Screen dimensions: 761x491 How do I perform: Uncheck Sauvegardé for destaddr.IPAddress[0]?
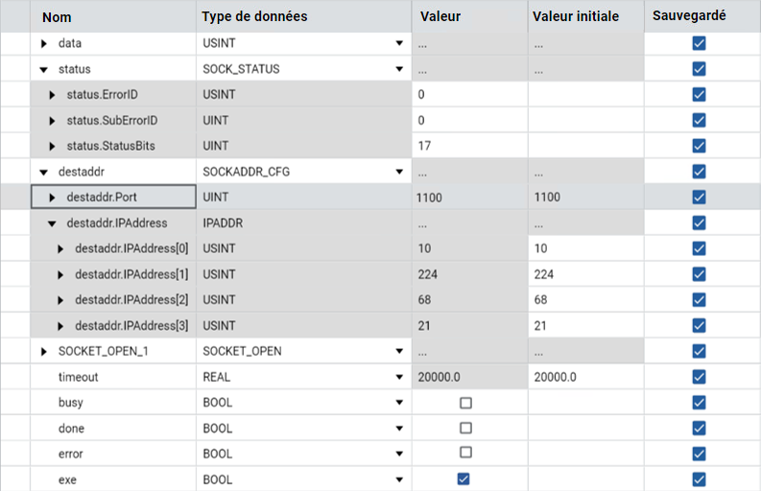tap(699, 249)
